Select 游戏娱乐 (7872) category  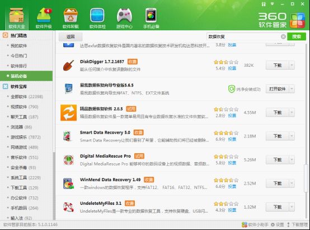26,137
